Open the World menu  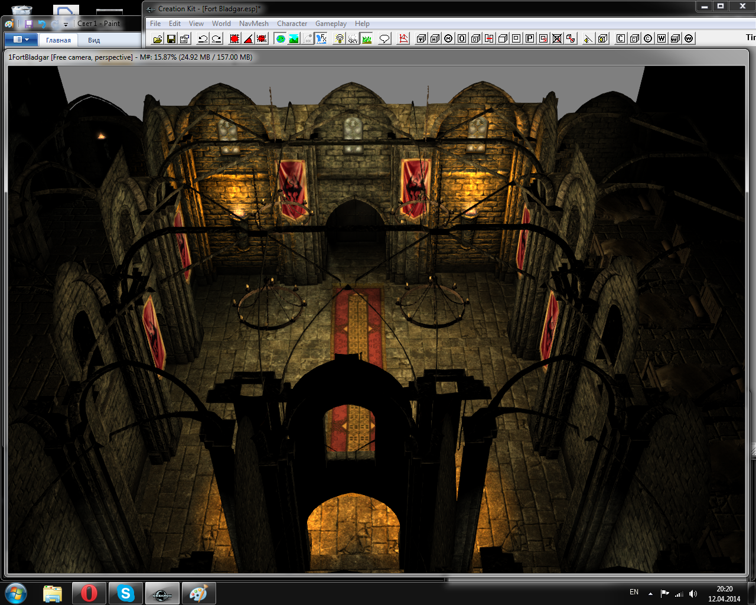(221, 24)
